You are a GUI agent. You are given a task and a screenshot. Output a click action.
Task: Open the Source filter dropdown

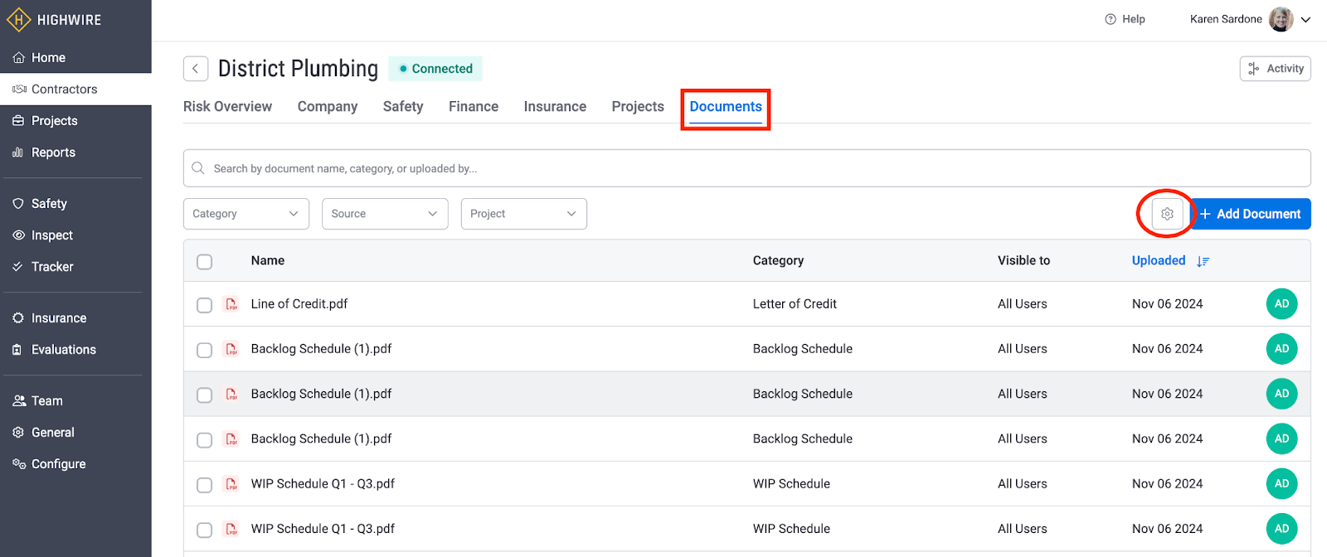[385, 214]
